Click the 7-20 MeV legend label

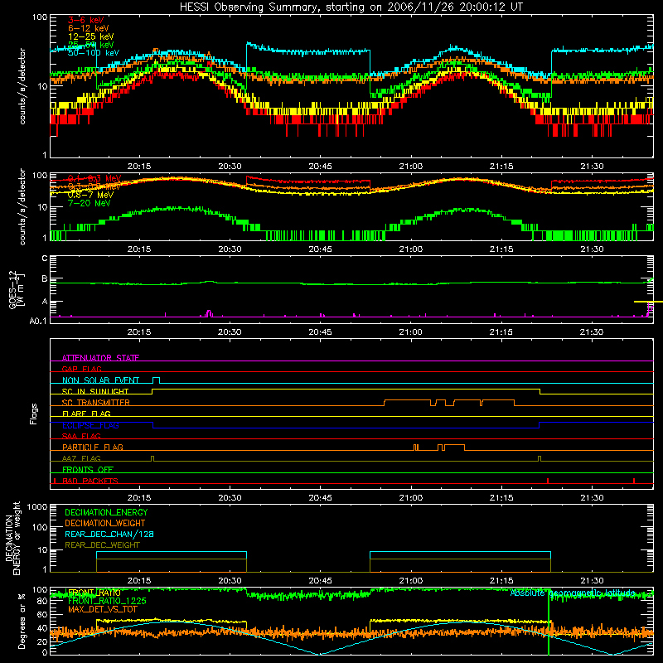point(89,203)
